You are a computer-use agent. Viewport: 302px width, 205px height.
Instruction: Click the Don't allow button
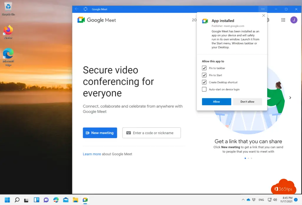pyautogui.click(x=247, y=102)
